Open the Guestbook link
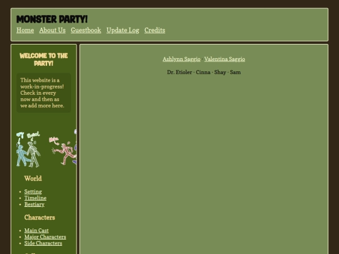Viewport: 339px width, 254px height. pyautogui.click(x=86, y=30)
